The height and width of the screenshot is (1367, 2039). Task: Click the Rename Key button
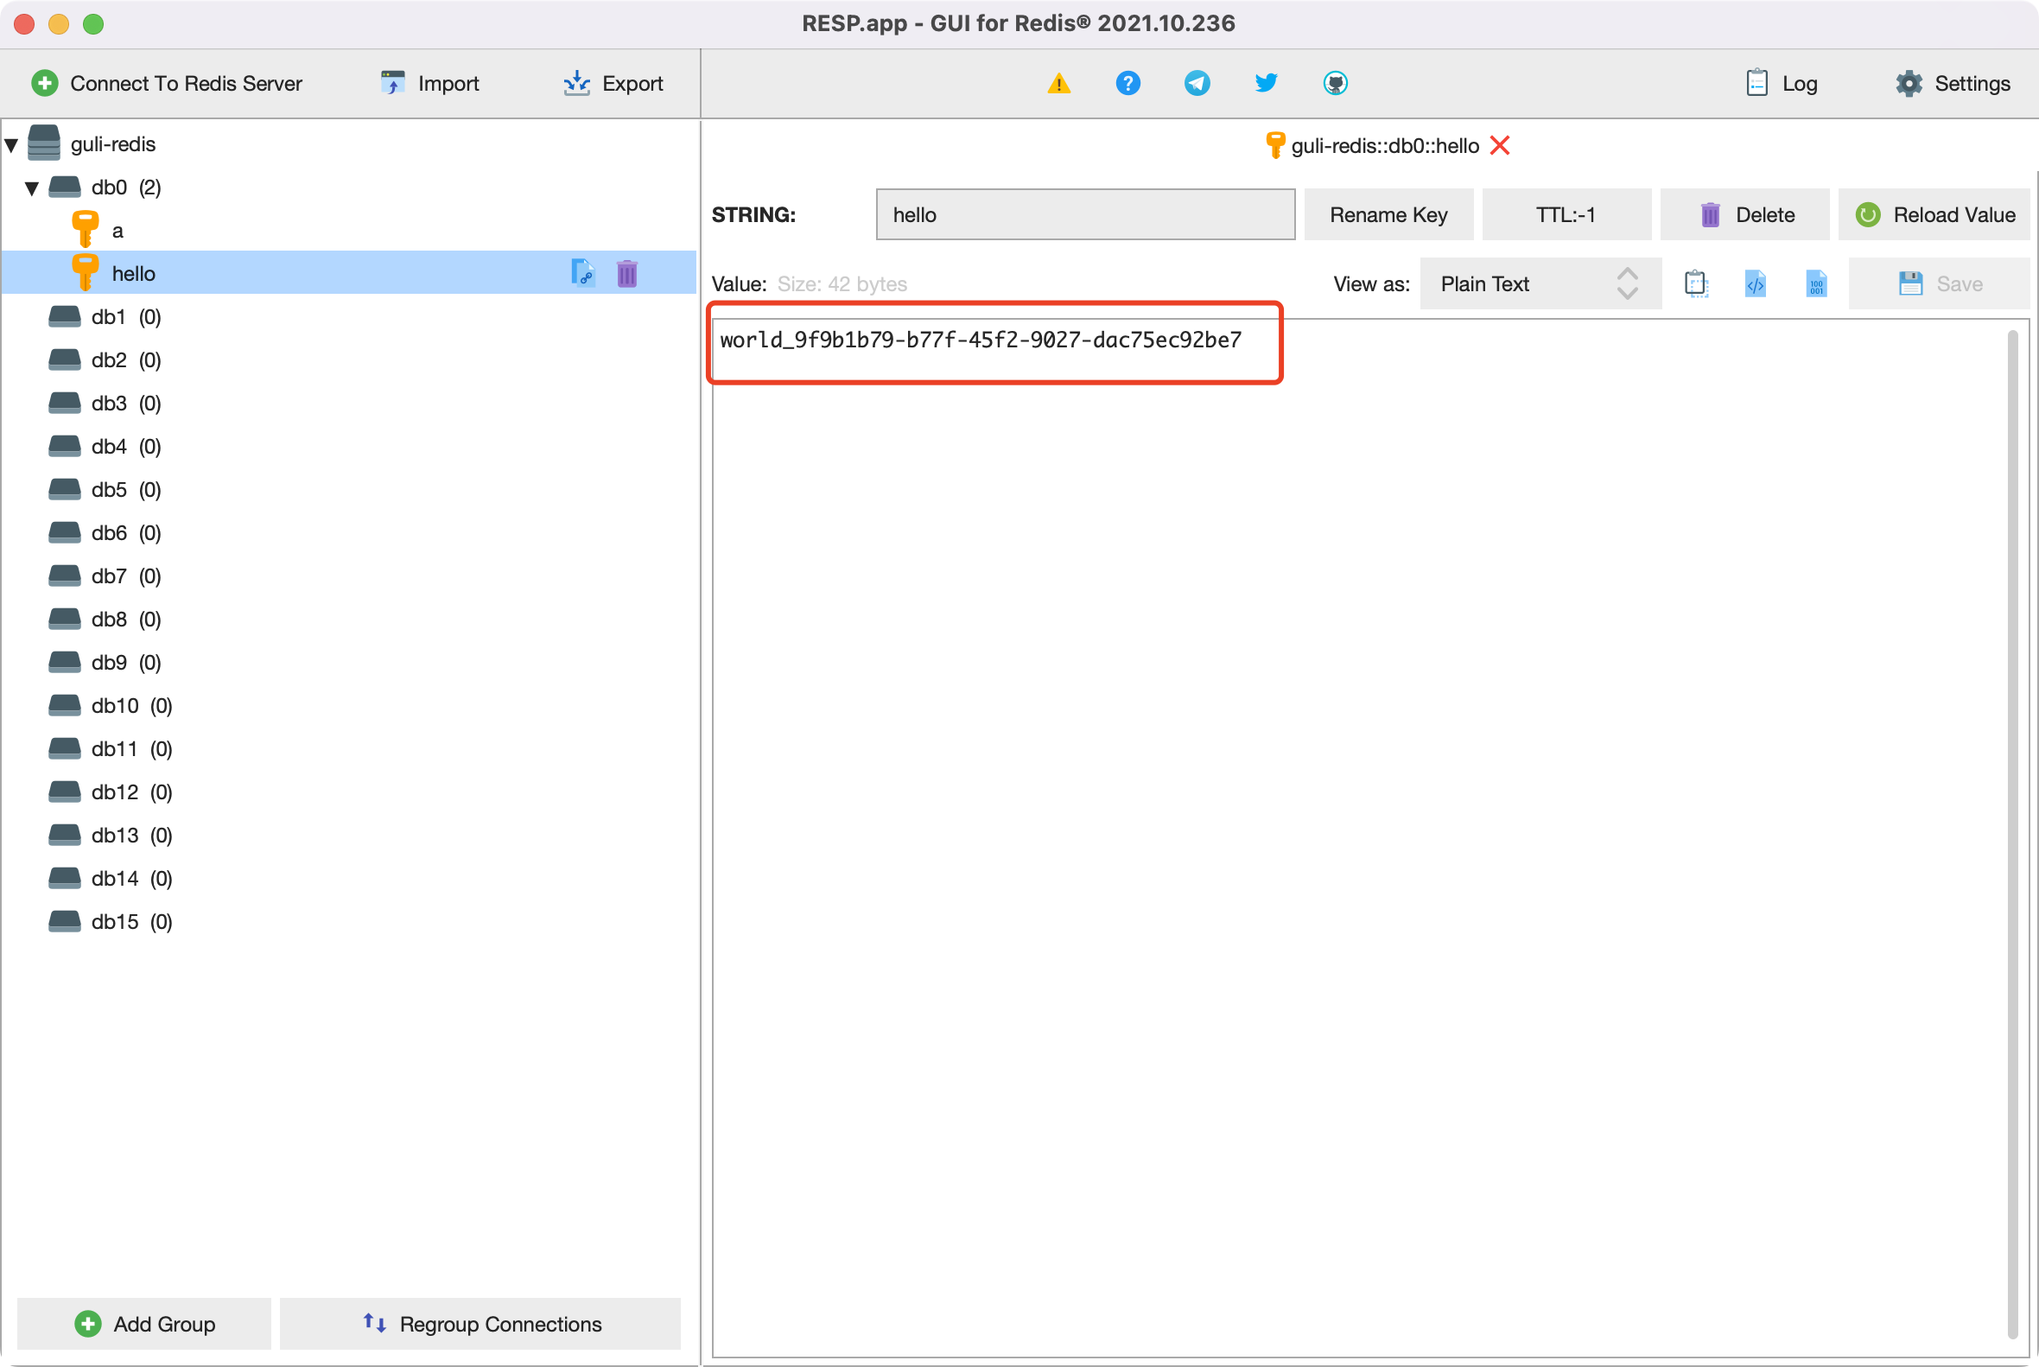(x=1388, y=215)
